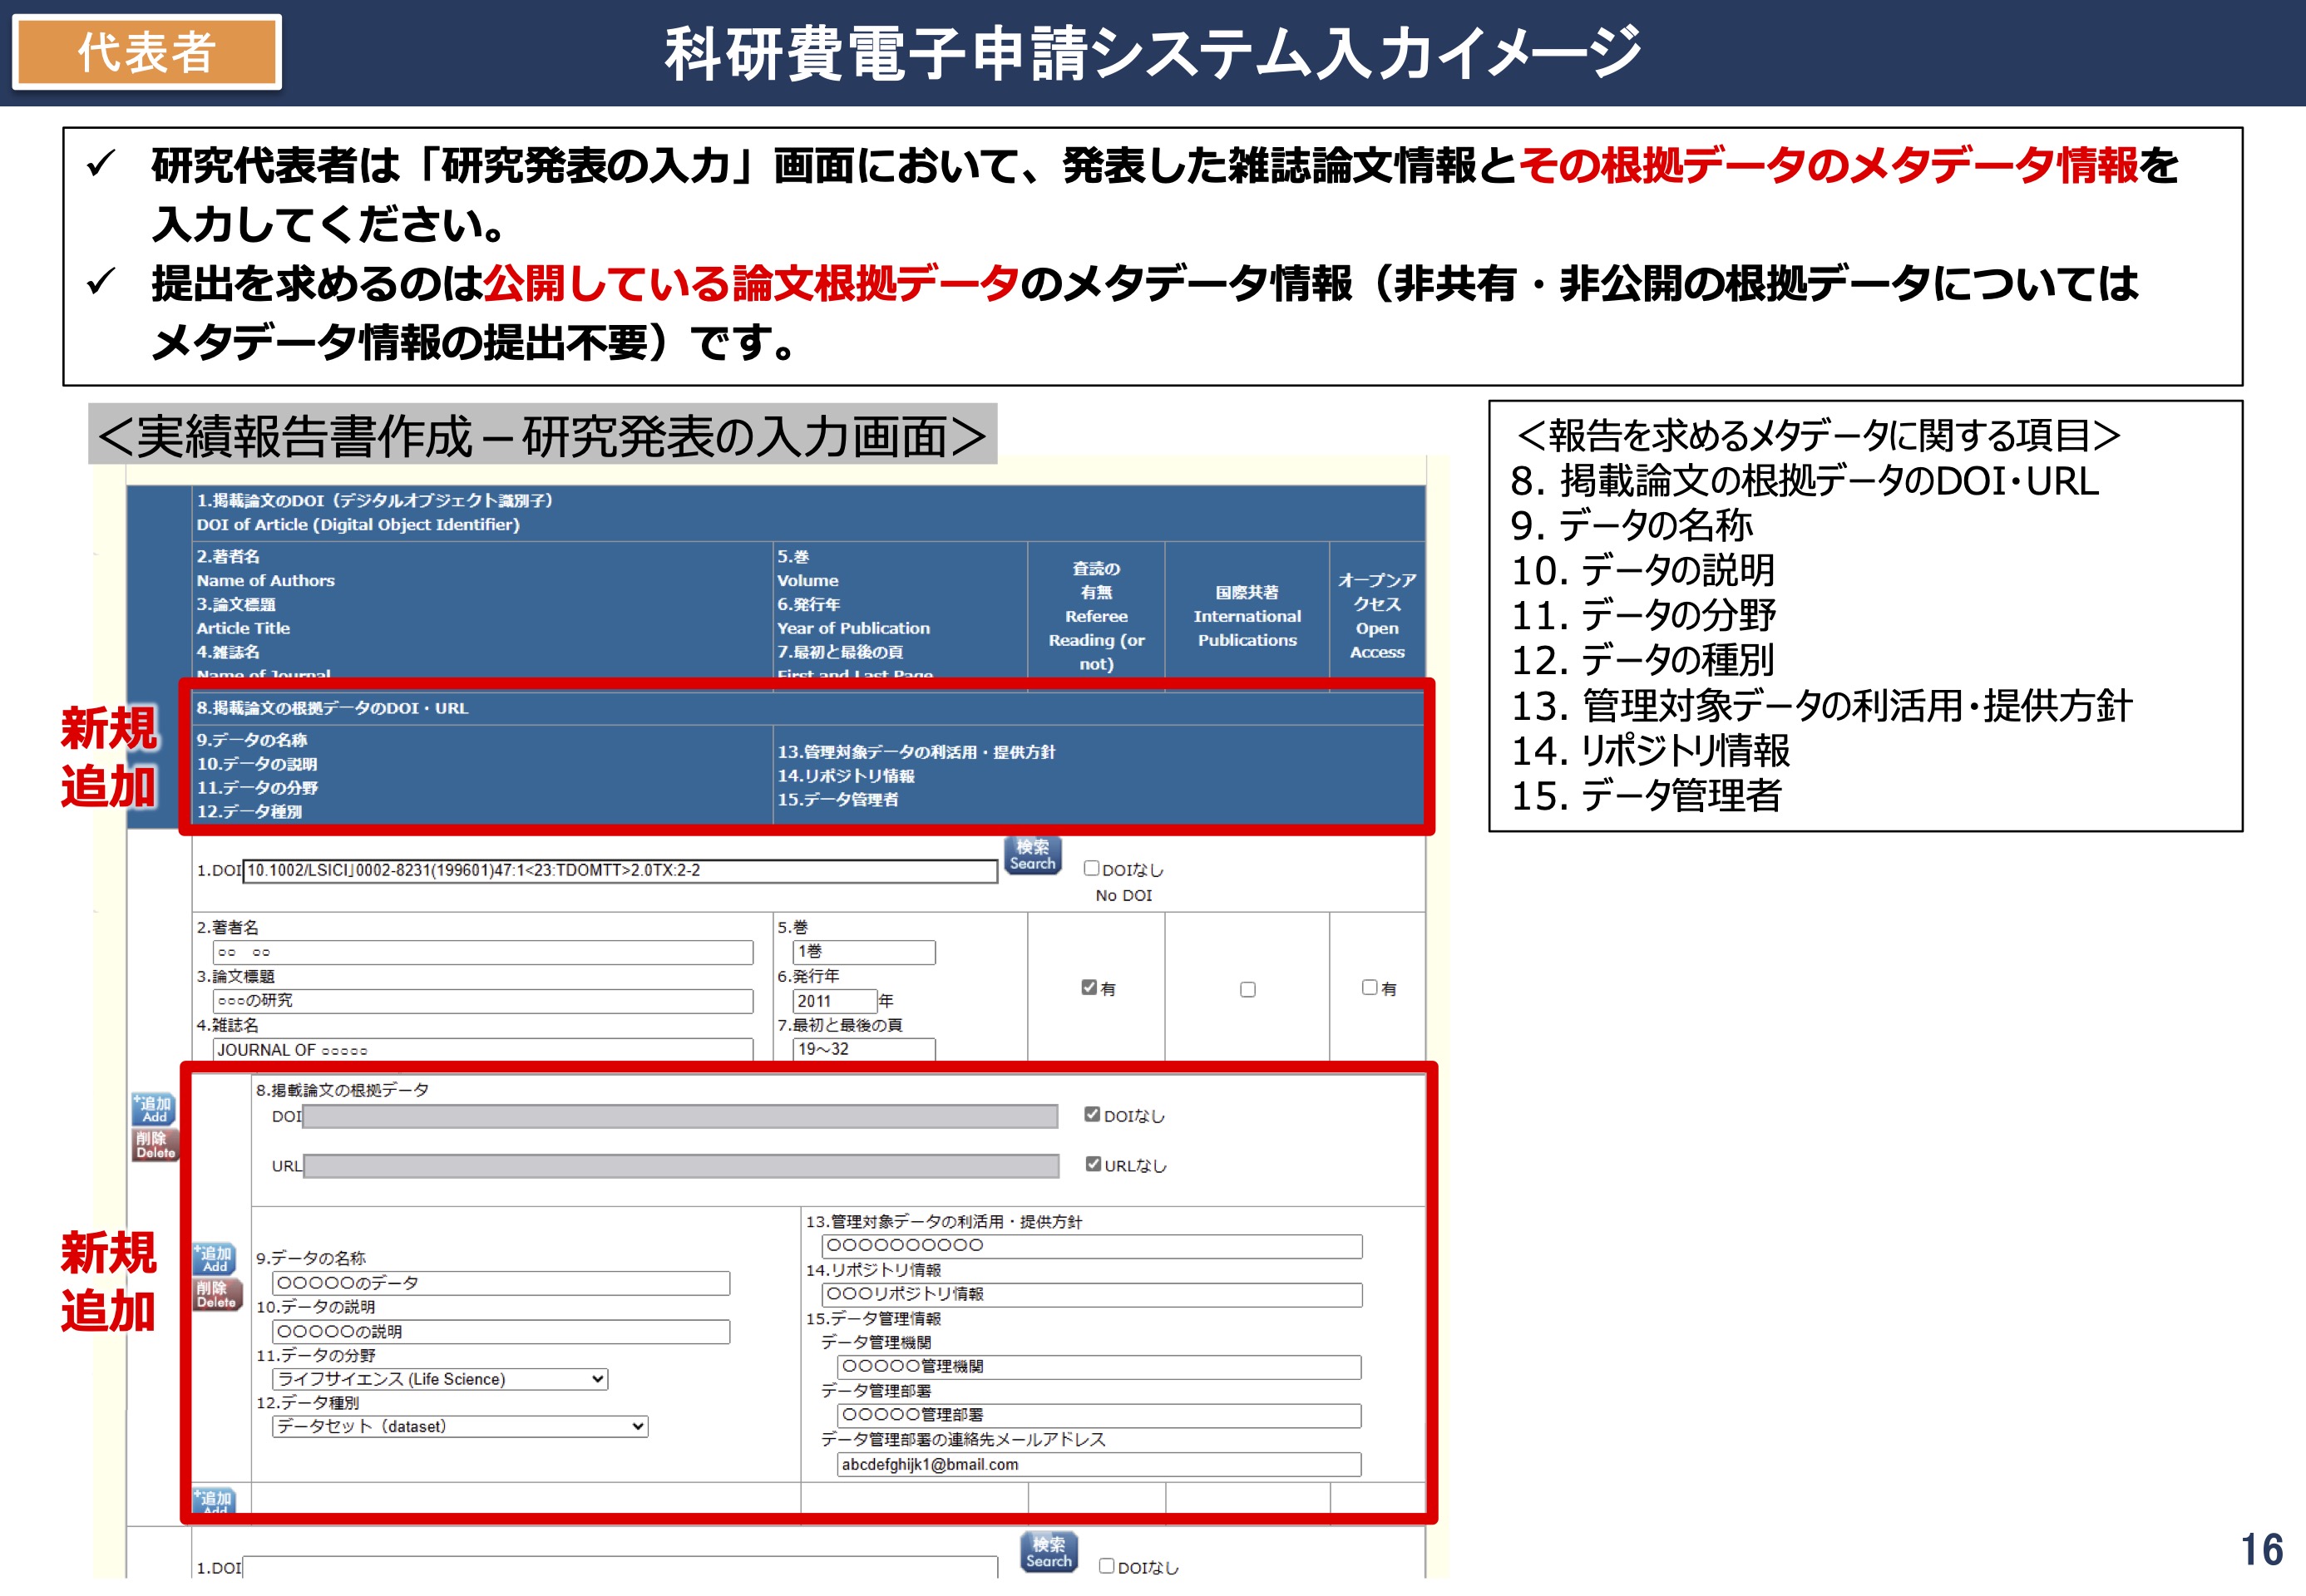The image size is (2306, 1596).
Task: Click the 10.データの説明 input field
Action: (x=501, y=1332)
